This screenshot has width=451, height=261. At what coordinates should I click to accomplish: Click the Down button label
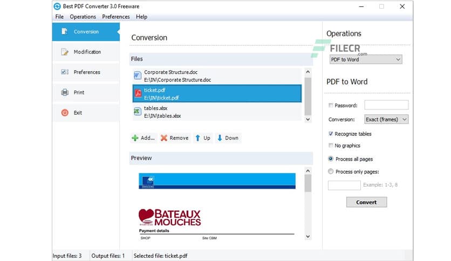pyautogui.click(x=231, y=138)
